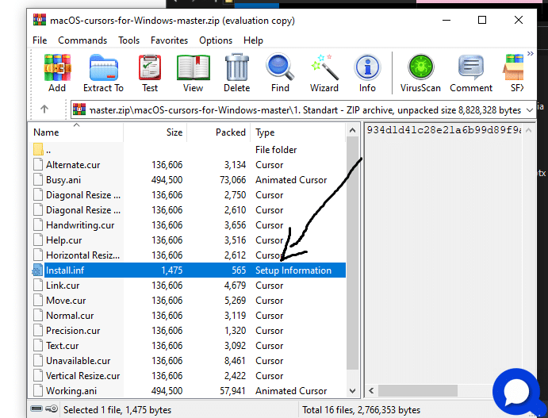Click the Working.ani file icon

38,390
